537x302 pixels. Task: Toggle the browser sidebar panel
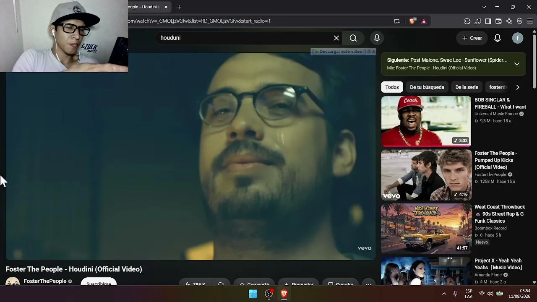[488, 21]
